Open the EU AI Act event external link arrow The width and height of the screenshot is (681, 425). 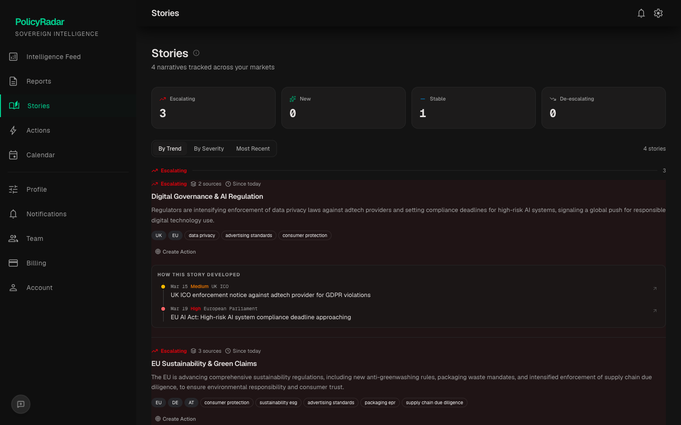[655, 311]
